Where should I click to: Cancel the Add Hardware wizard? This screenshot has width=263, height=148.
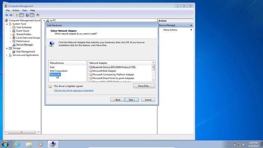point(148,99)
